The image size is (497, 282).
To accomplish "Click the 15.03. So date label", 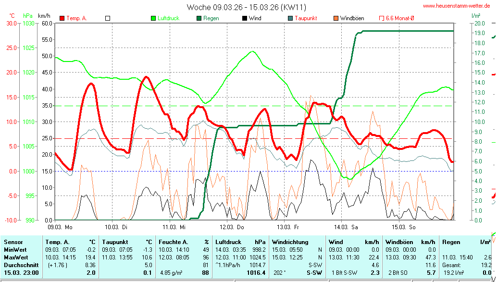I will coord(403,227).
